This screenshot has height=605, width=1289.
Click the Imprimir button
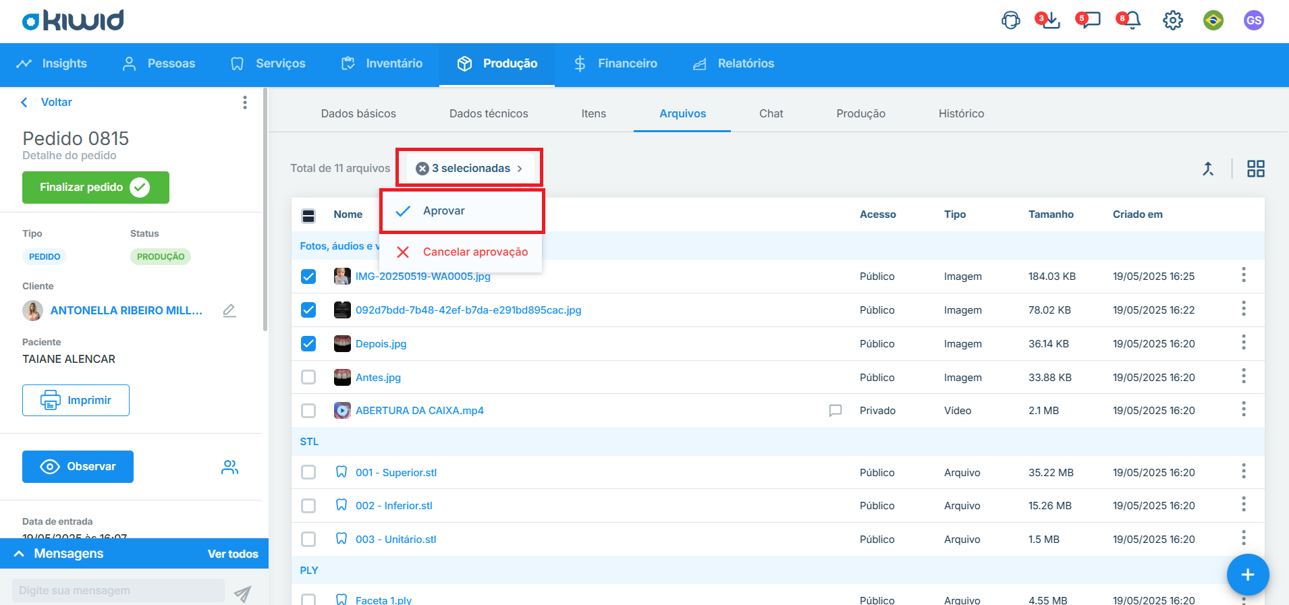coord(76,400)
